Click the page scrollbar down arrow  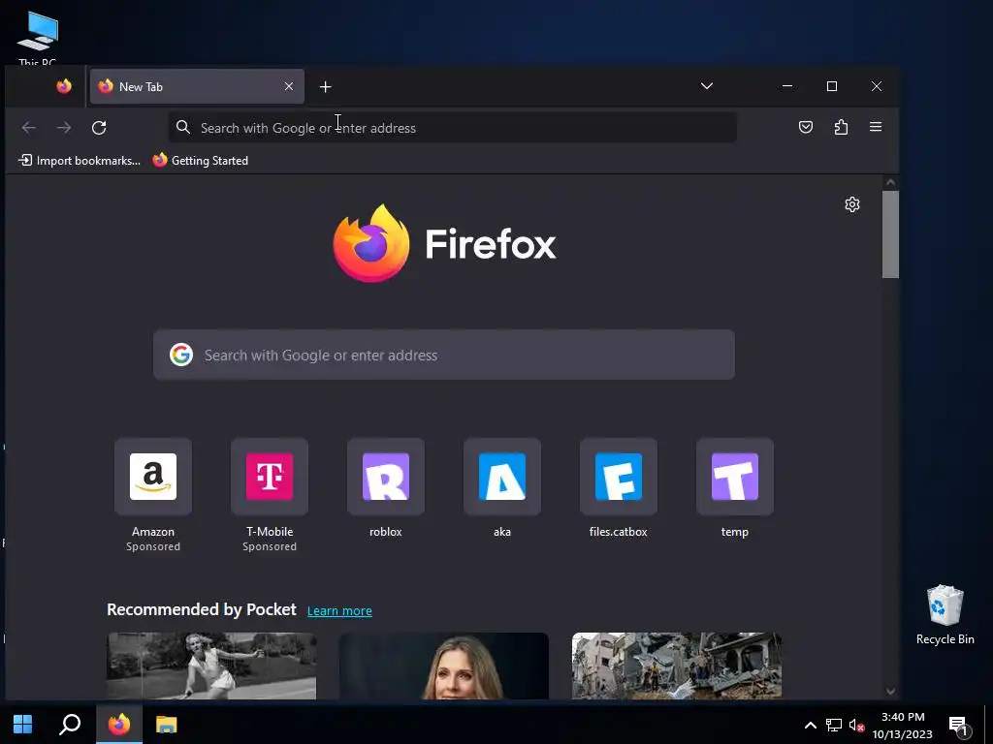[890, 692]
